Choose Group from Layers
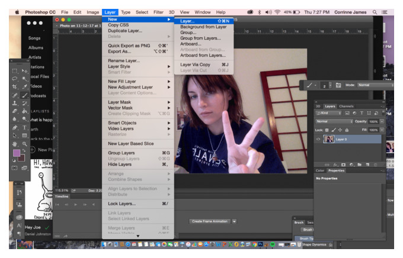The image size is (403, 258). [x=204, y=38]
